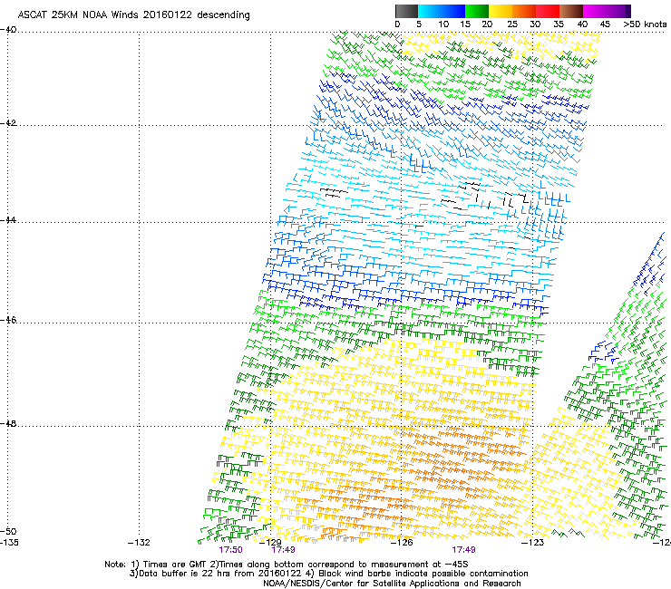The height and width of the screenshot is (589, 671).
Task: Click the note line beginning 'Note: 1) Times are GMT'
Action: click(x=287, y=565)
